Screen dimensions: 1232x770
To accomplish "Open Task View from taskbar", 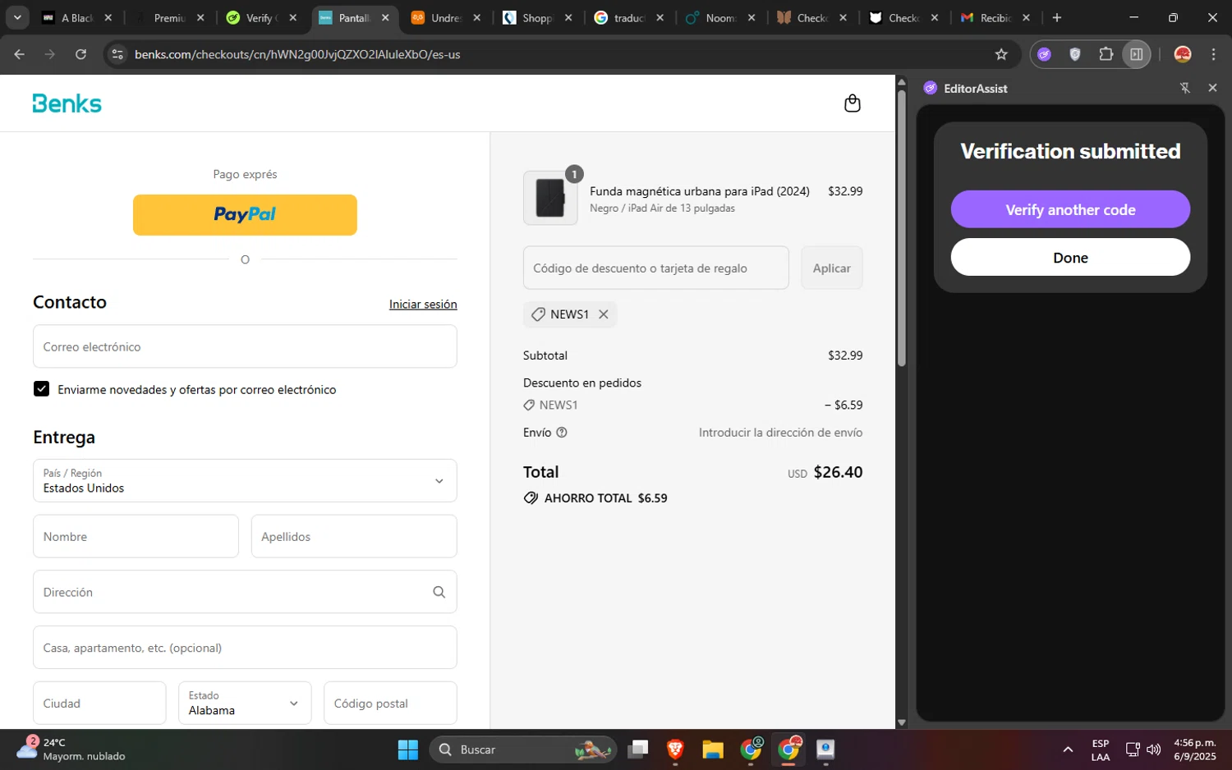I will (638, 749).
